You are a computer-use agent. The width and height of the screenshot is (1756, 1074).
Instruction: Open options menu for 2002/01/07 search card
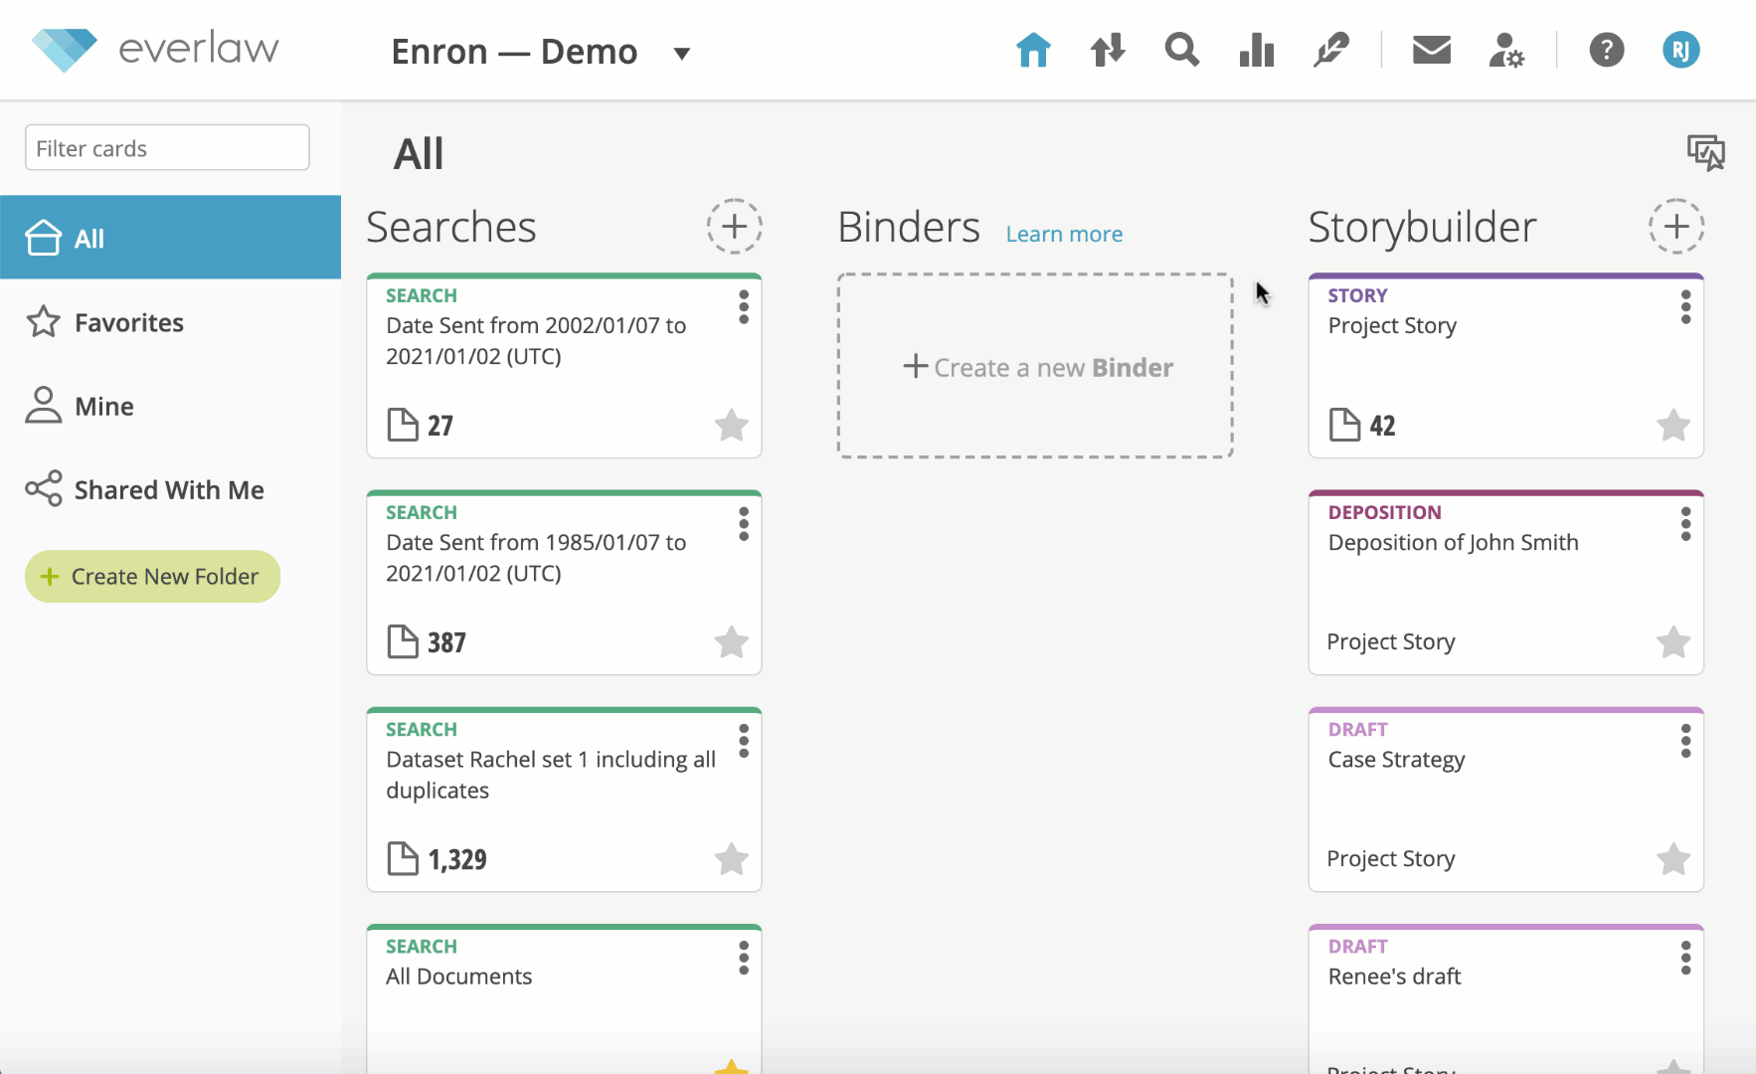point(744,307)
